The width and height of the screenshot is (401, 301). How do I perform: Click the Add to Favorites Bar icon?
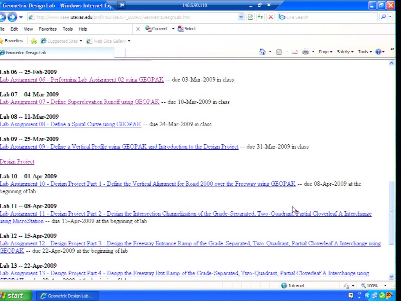click(x=34, y=41)
